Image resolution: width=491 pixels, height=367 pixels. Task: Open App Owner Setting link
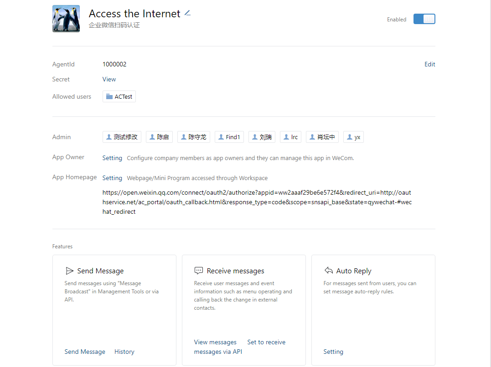(112, 158)
